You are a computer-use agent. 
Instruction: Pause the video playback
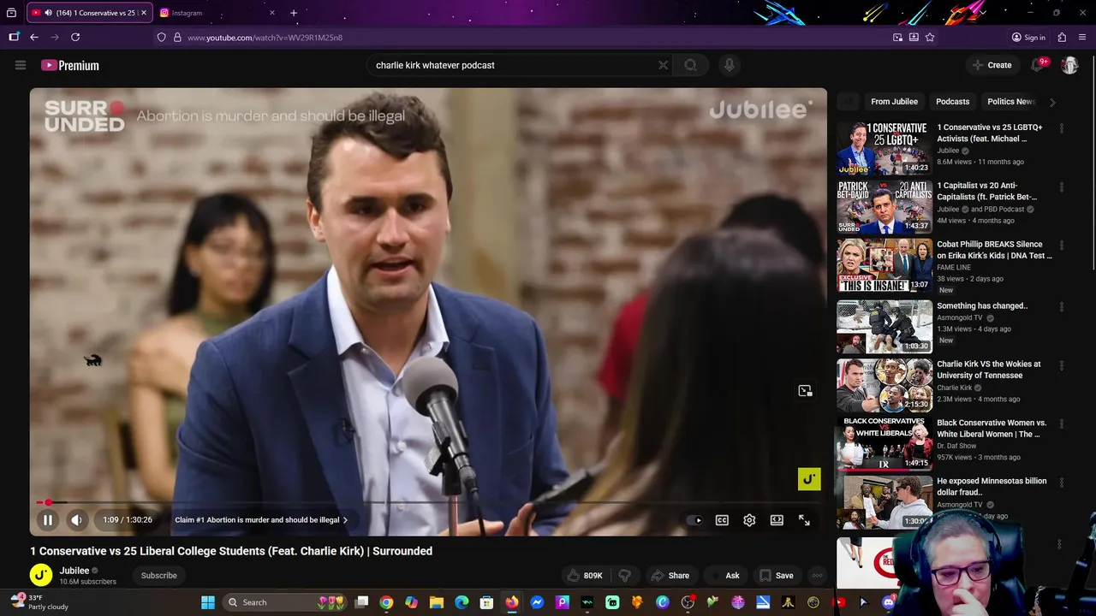click(48, 520)
